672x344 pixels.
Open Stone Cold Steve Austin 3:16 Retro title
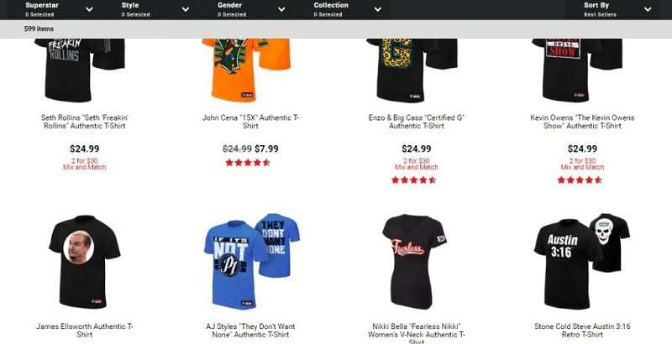[582, 331]
